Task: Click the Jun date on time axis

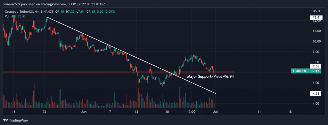Action: [x=84, y=112]
